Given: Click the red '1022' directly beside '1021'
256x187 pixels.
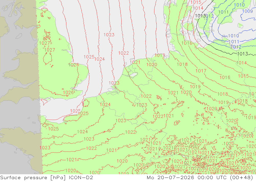Looking at the screenshot, I should coord(158,116).
